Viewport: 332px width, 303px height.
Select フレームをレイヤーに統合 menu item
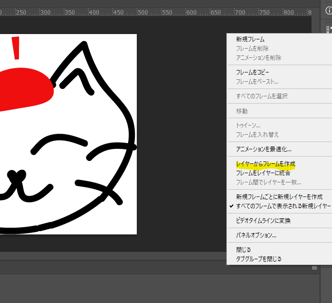tap(263, 173)
